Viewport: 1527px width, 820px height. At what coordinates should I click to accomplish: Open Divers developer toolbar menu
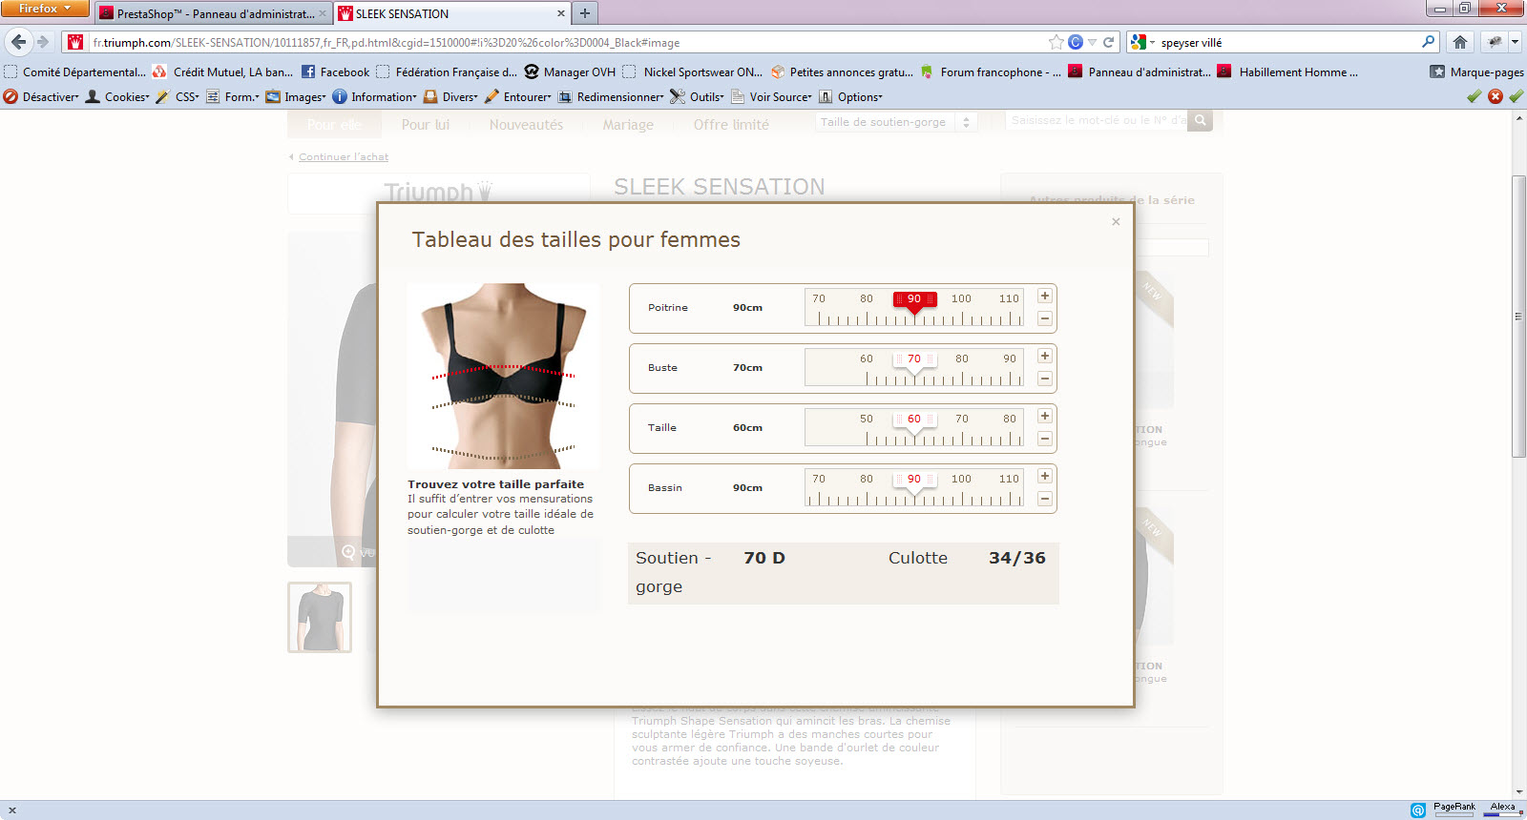tap(450, 96)
